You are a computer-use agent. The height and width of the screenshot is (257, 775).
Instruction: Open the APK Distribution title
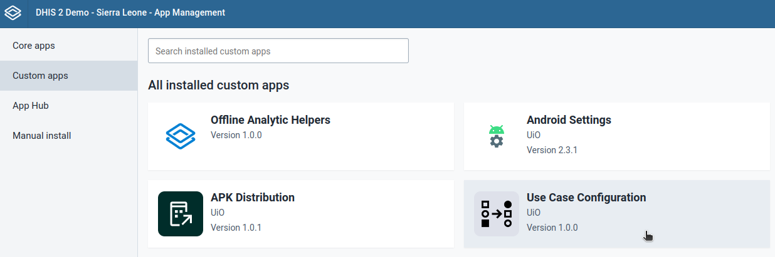point(253,198)
